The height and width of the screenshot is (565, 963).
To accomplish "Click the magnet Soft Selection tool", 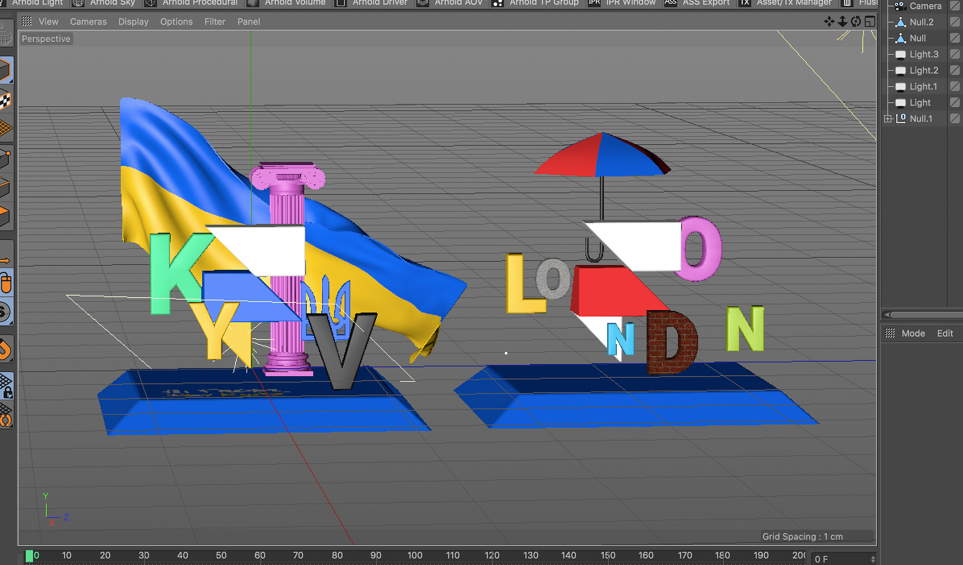I will point(6,349).
